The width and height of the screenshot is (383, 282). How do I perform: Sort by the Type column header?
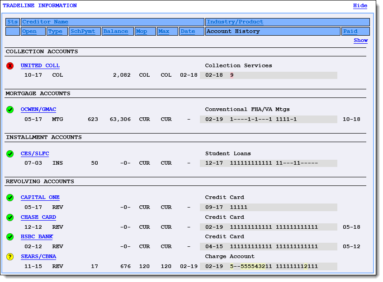[55, 32]
